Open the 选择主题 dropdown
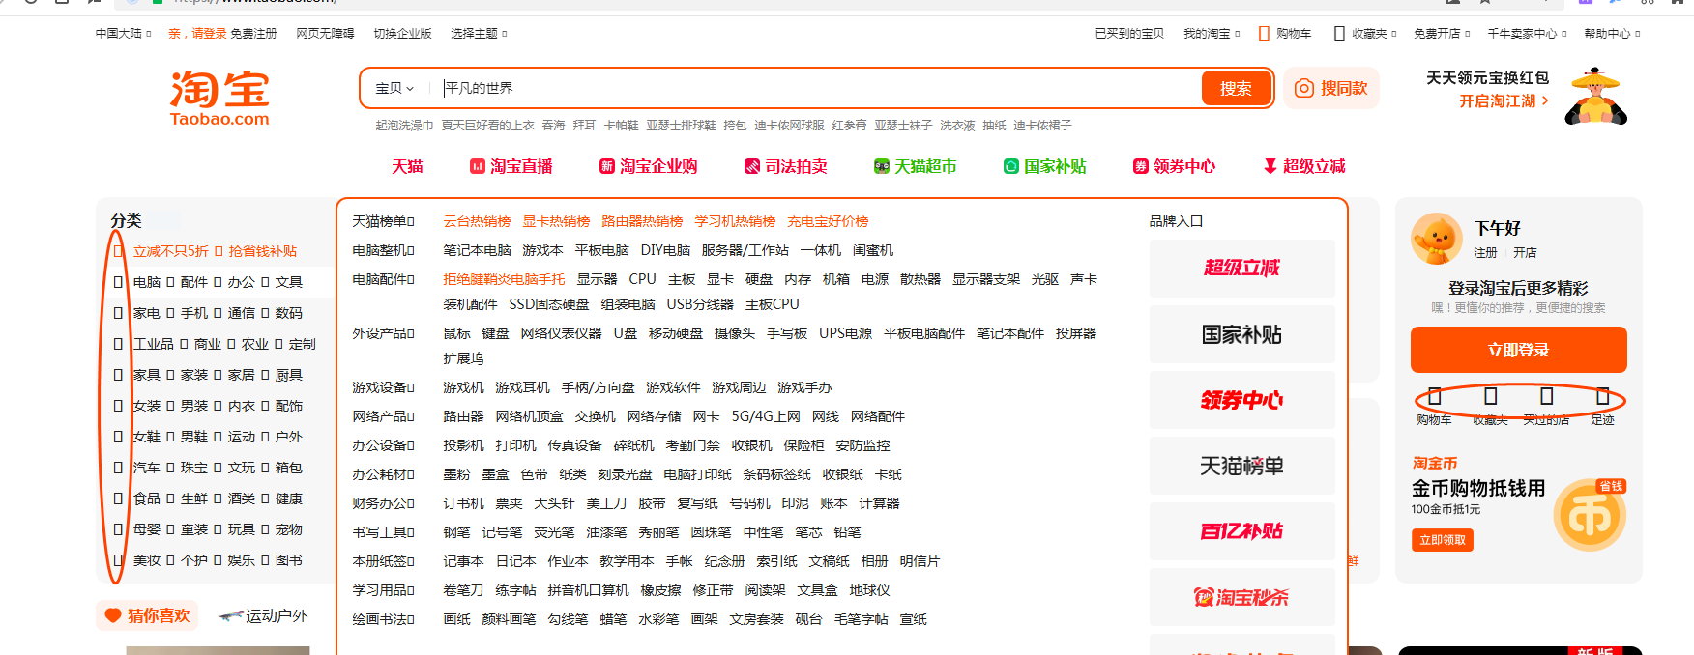 pos(479,34)
